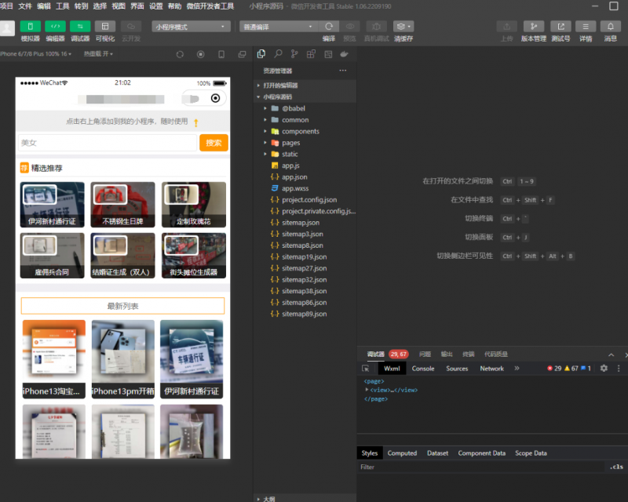Screen dimensions: 628x502
Task: Open app.json in the file tree
Action: [x=294, y=177]
